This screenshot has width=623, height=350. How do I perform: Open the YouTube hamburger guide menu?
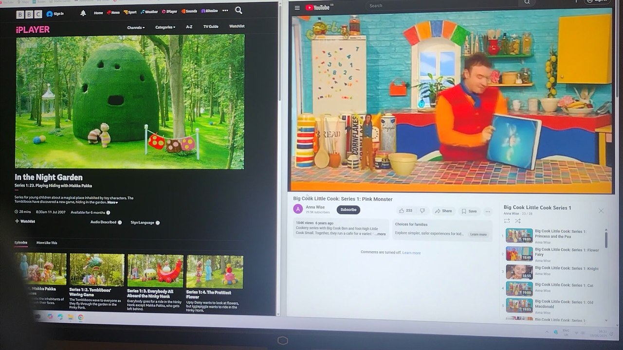[x=297, y=8]
